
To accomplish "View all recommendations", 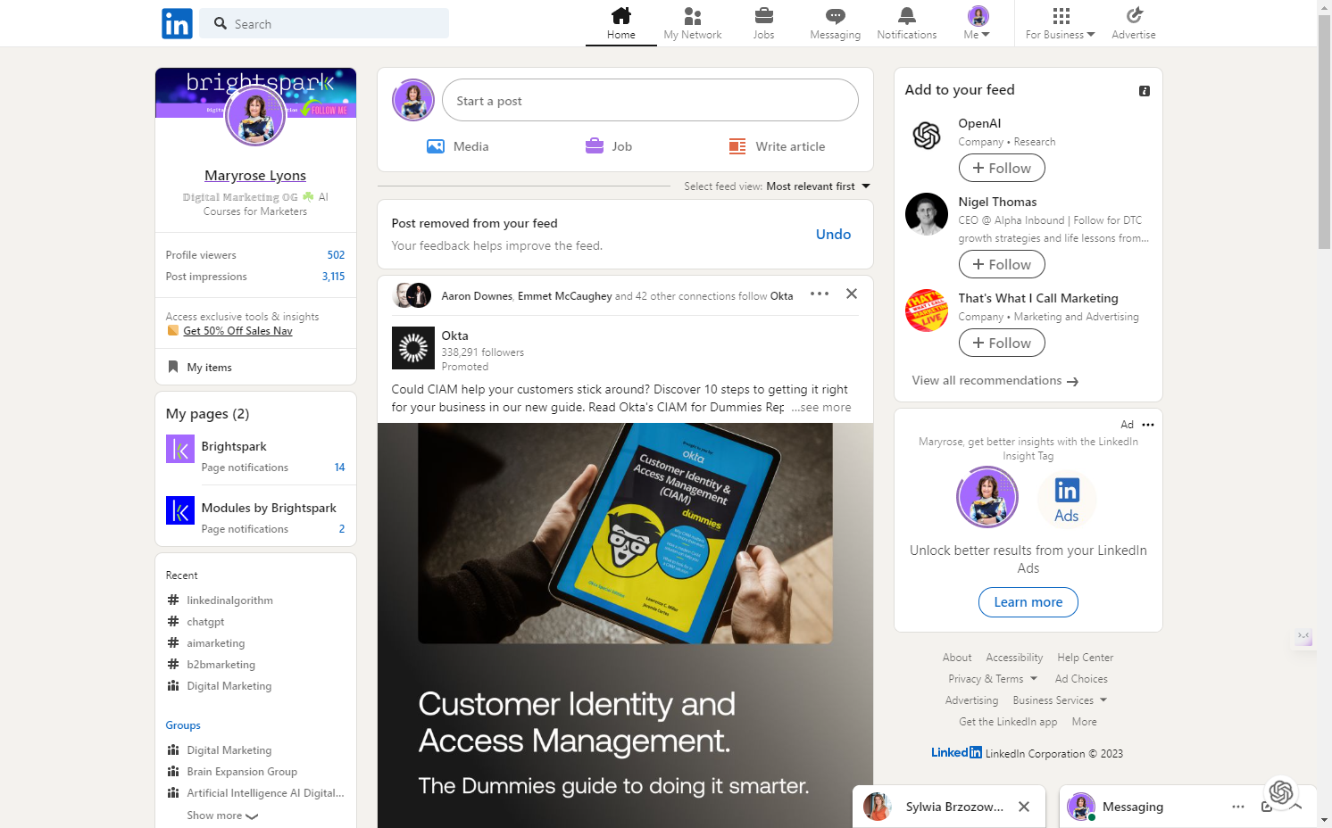I will click(995, 381).
